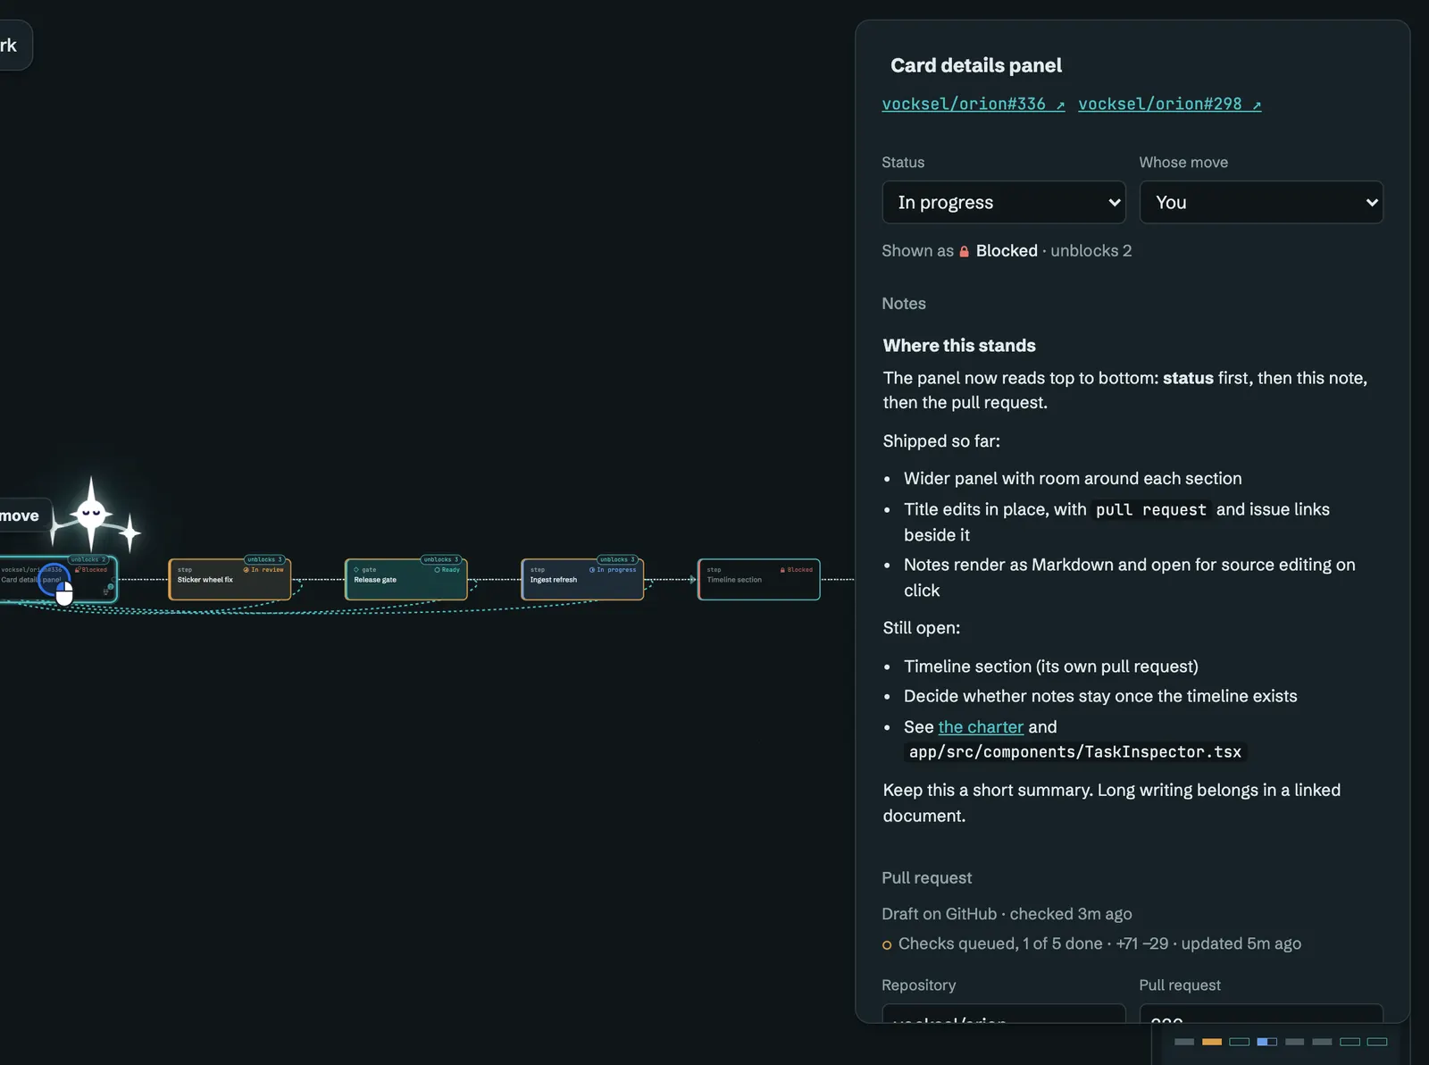Viewport: 1429px width, 1065px height.
Task: Click the Decide whether notes stay note line
Action: pyautogui.click(x=1100, y=696)
